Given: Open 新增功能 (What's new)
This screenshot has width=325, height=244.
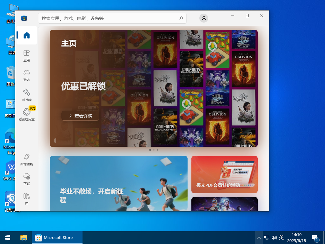Looking at the screenshot, I should pos(27,160).
